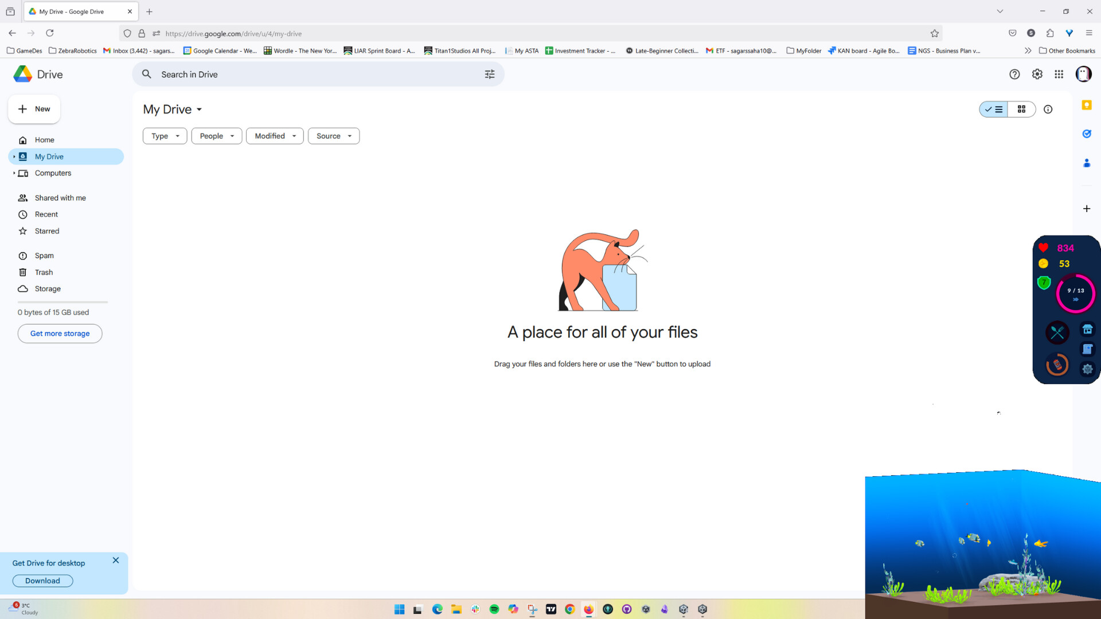Download Drive for desktop
The image size is (1101, 619).
click(x=42, y=581)
